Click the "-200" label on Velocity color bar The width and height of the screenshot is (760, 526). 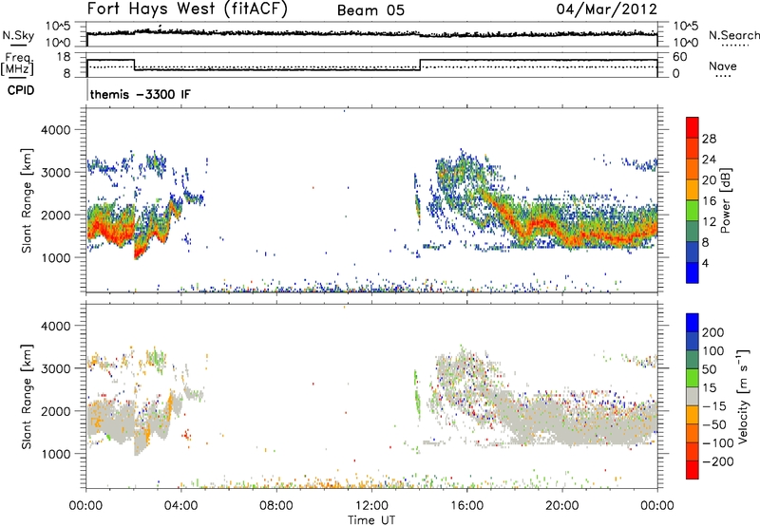717,461
